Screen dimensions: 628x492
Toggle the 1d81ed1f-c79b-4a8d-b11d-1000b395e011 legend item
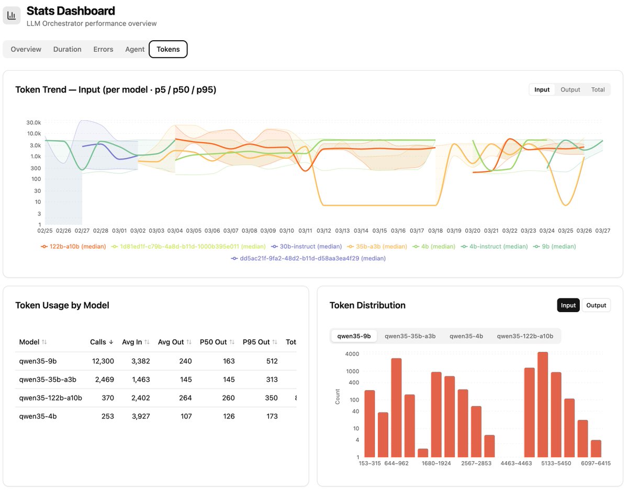[189, 246]
